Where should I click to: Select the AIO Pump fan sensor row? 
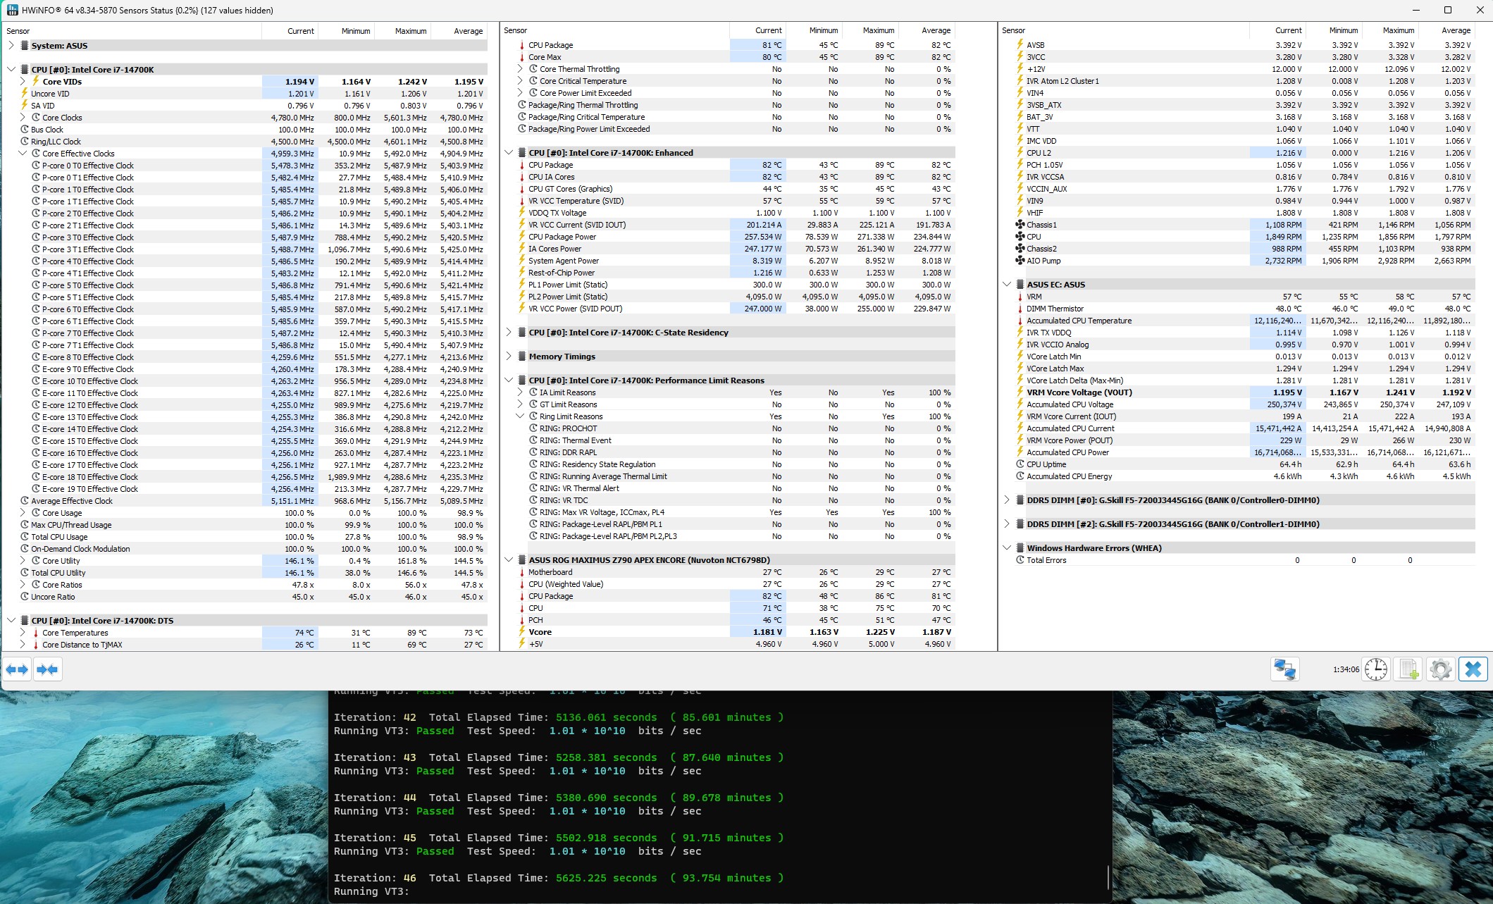[1043, 261]
